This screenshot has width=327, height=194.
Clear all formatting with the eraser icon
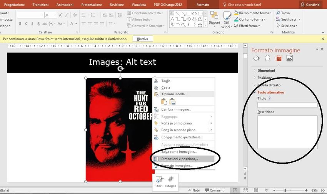coord(75,15)
